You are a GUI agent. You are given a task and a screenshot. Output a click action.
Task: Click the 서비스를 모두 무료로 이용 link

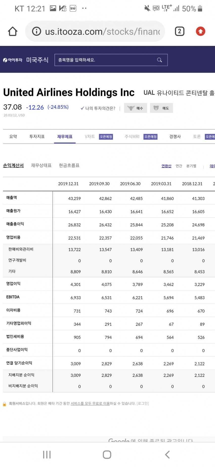coord(90,403)
